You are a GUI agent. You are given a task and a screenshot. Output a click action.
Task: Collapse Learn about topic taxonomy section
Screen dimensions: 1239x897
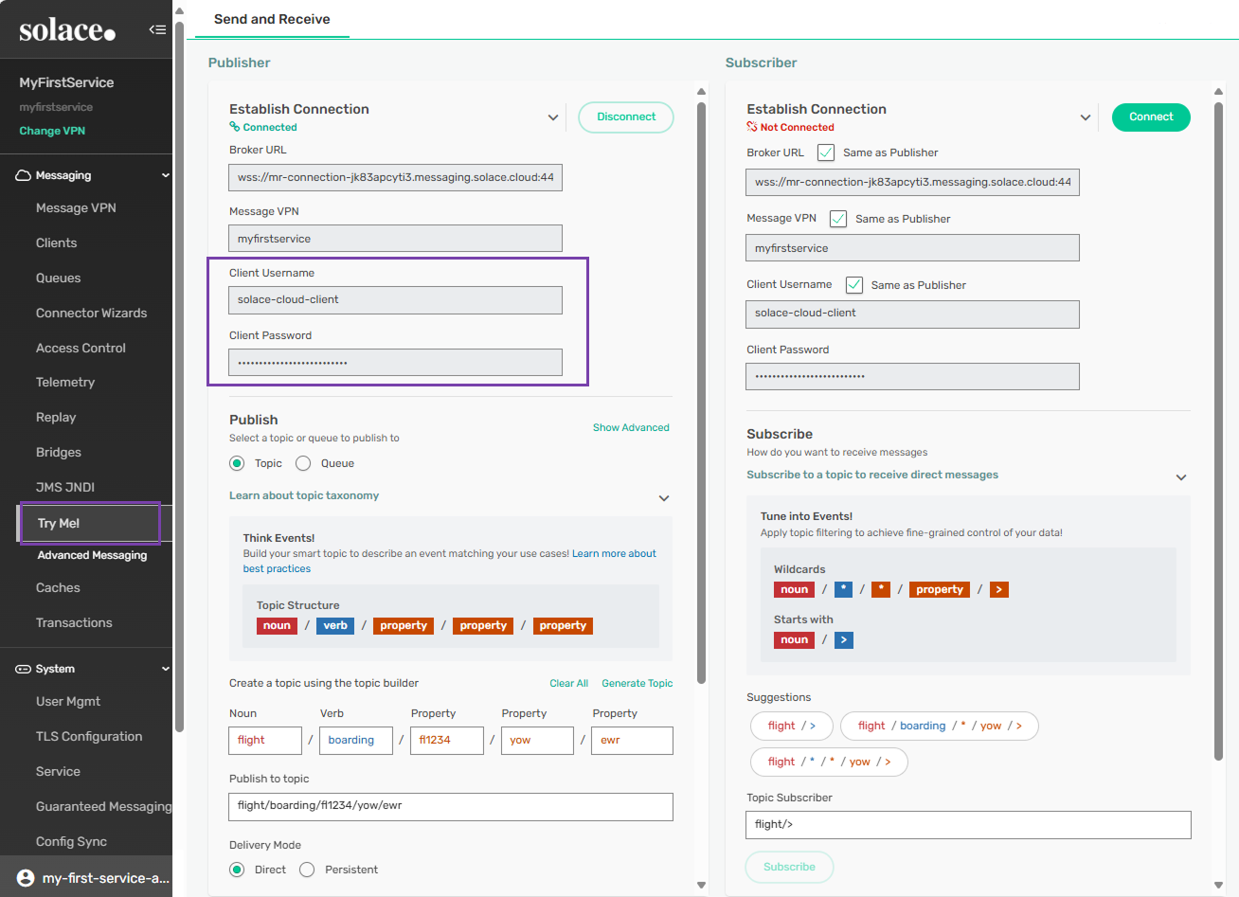pos(664,497)
